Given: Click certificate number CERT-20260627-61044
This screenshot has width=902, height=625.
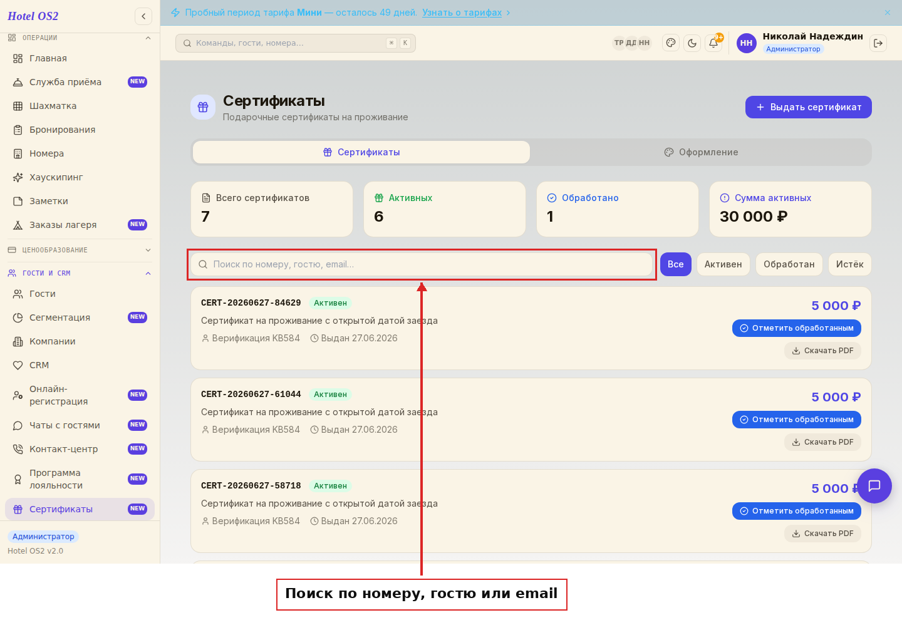Looking at the screenshot, I should click(251, 395).
